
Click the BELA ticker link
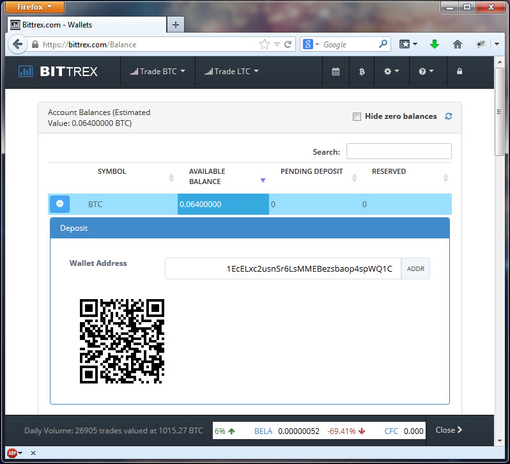coord(263,431)
